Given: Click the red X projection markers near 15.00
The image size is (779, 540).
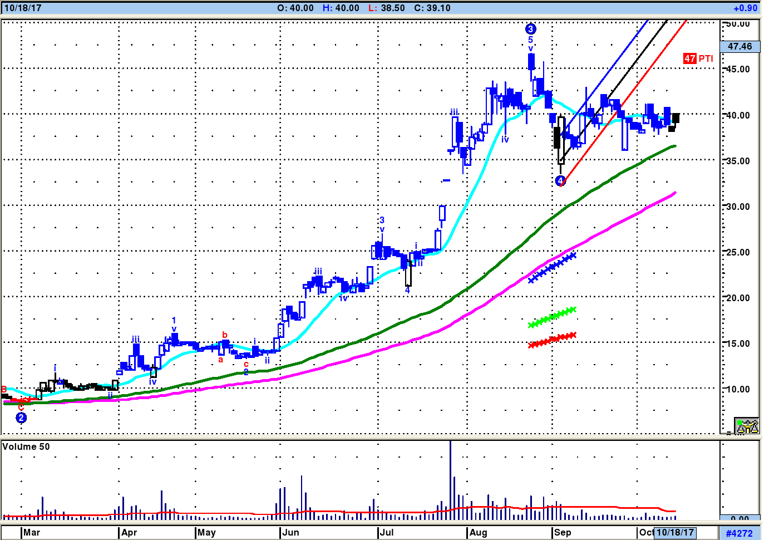Looking at the screenshot, I should coord(552,340).
